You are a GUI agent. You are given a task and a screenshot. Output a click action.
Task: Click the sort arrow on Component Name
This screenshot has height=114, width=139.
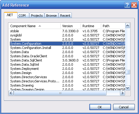pos(40,26)
